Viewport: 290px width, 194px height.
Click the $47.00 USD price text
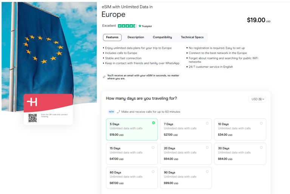click(x=117, y=159)
